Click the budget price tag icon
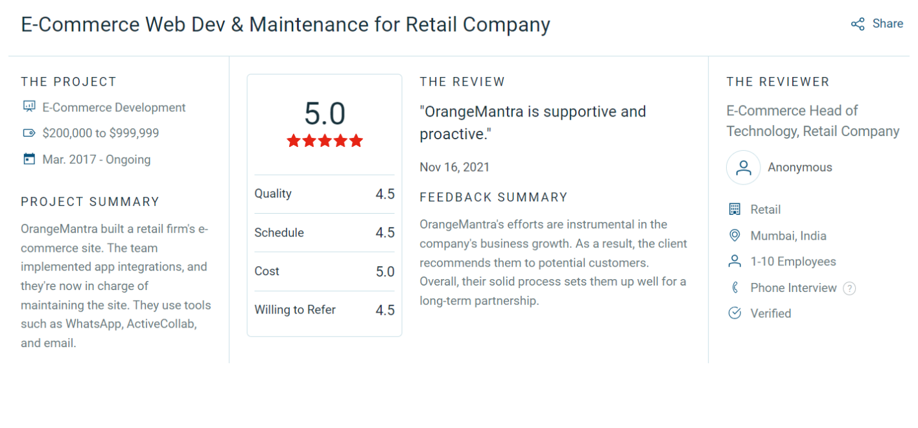This screenshot has height=428, width=918. (x=29, y=133)
